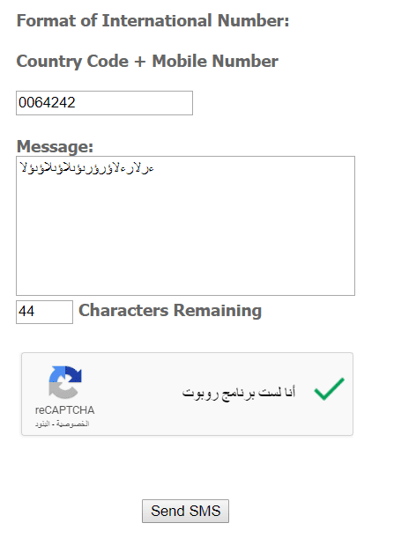
Task: Open the reCAPTCHA privacy link الخصوصية
Action: 73,424
